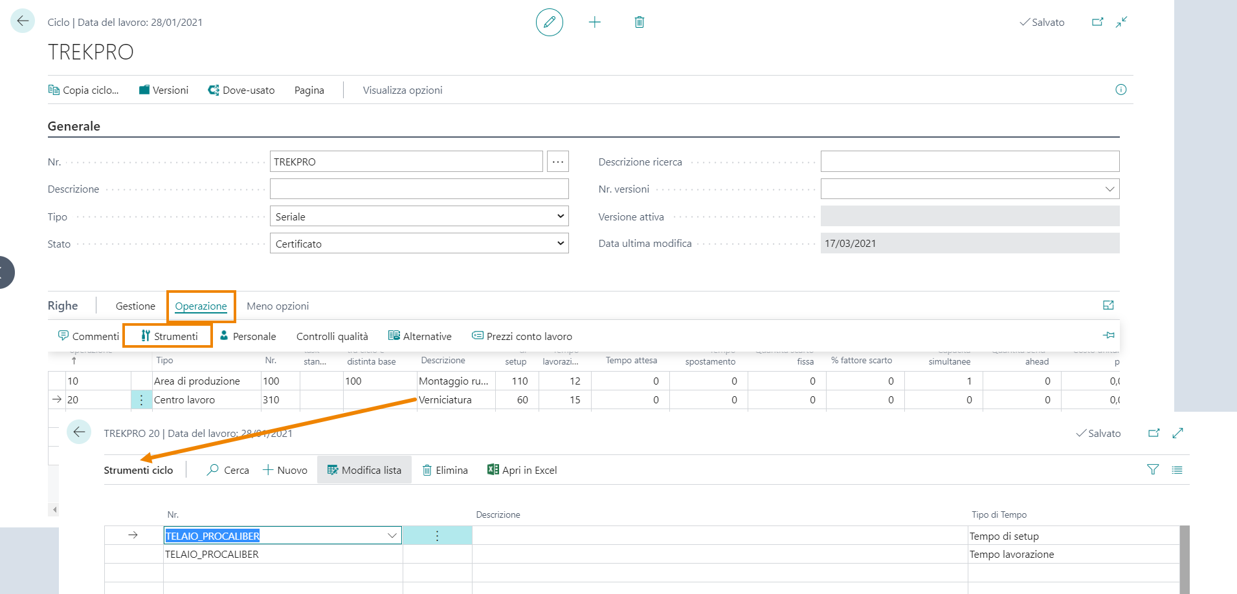Expand the Strumenti ciclo window with arrows icon

pyautogui.click(x=1177, y=433)
